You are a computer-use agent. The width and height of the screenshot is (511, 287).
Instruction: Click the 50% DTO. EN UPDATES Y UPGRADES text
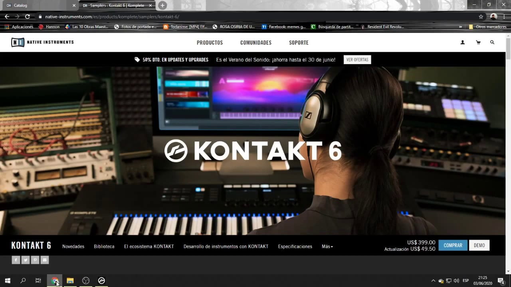coord(175,60)
